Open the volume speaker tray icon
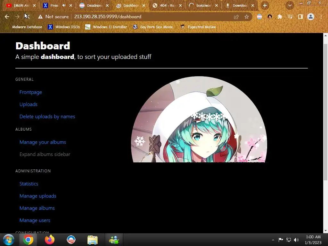Viewport: 328px width, 246px height. point(296,240)
